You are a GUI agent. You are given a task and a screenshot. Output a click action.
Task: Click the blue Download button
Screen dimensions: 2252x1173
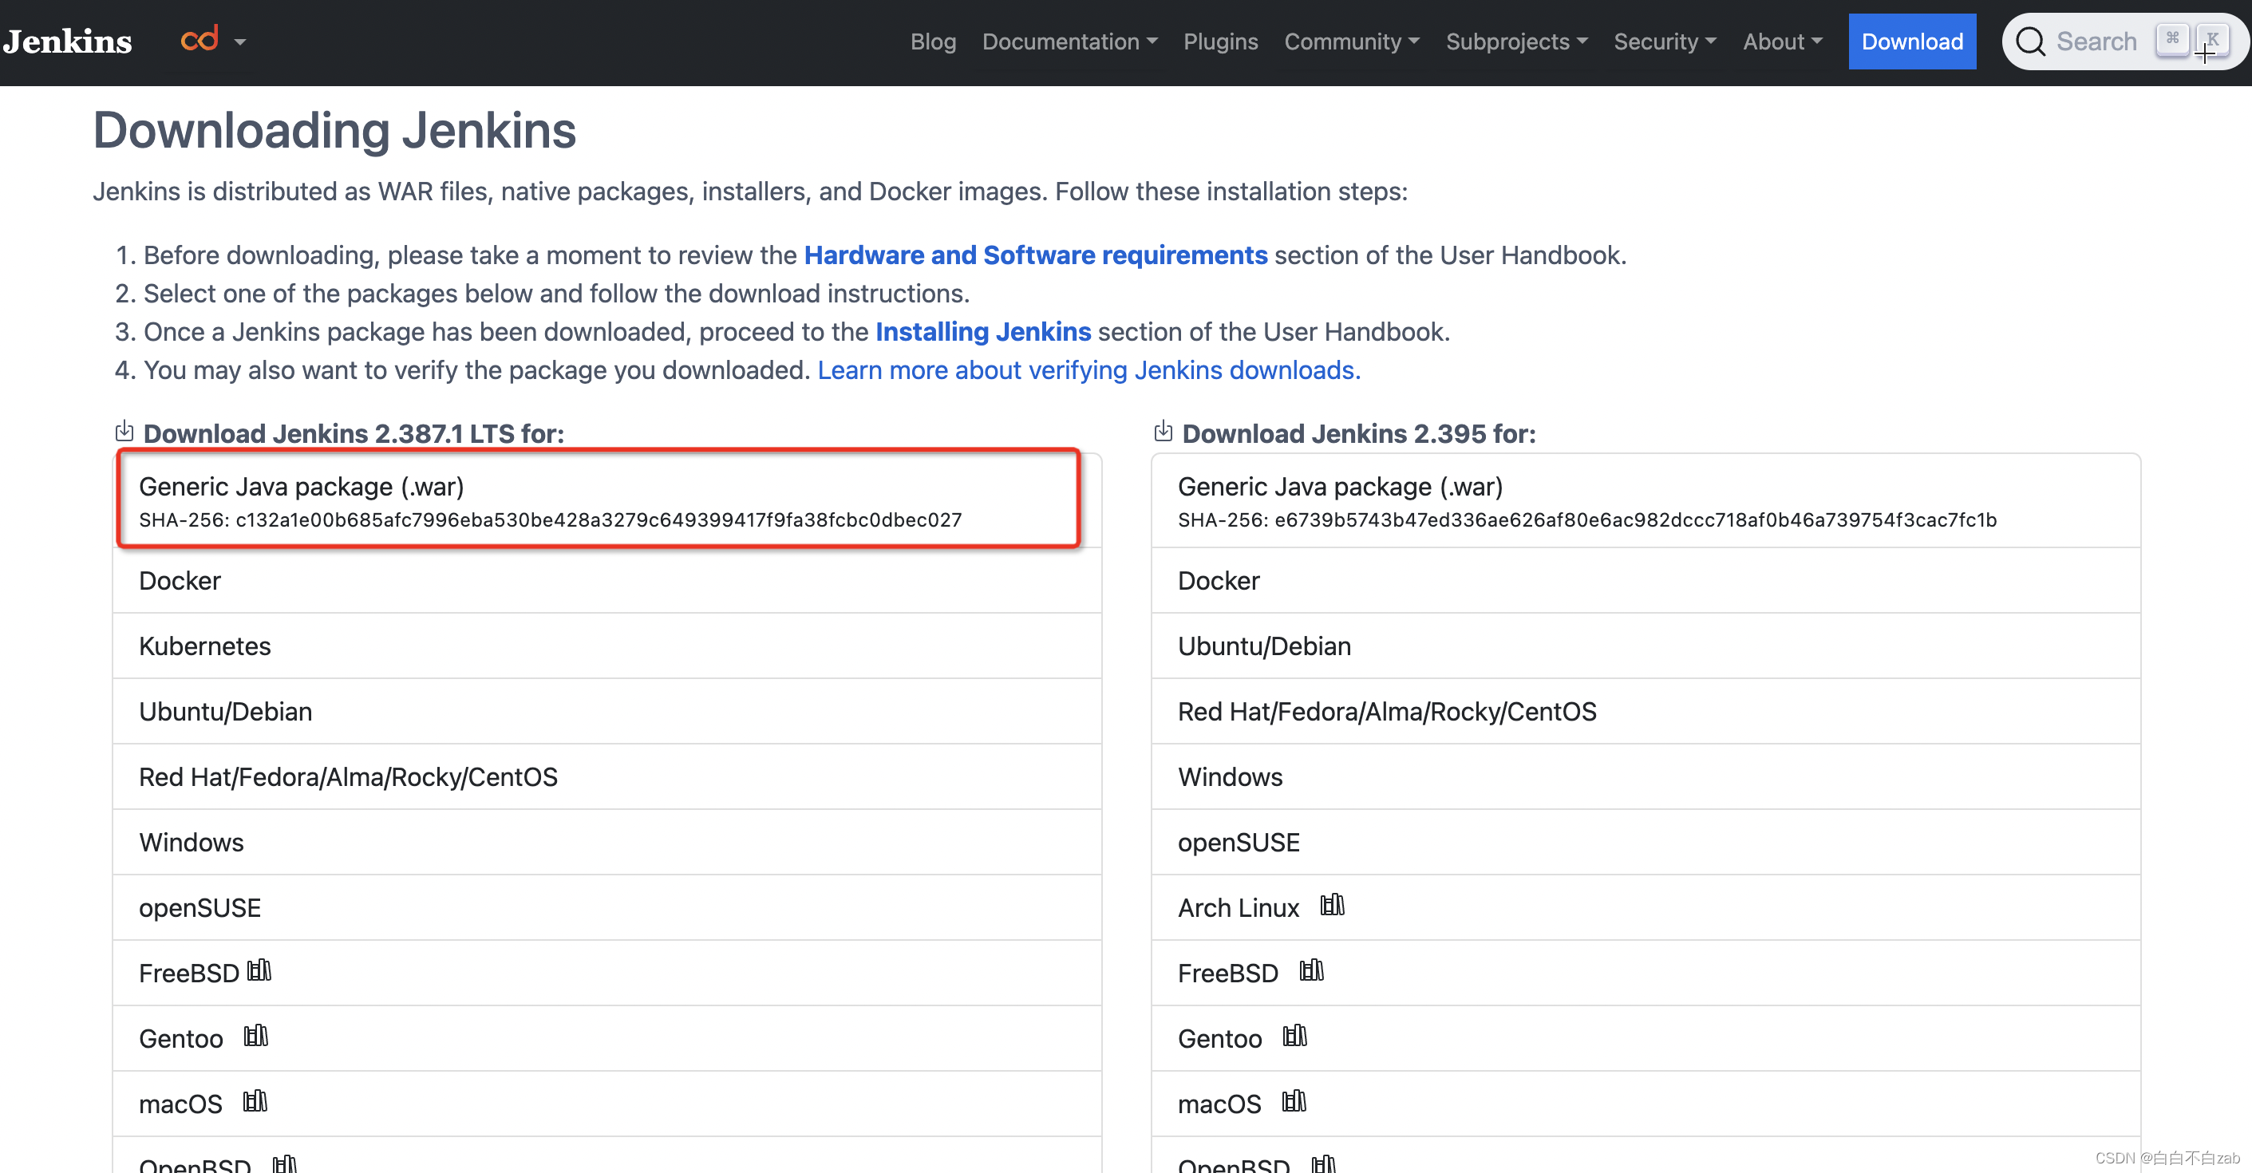tap(1911, 42)
